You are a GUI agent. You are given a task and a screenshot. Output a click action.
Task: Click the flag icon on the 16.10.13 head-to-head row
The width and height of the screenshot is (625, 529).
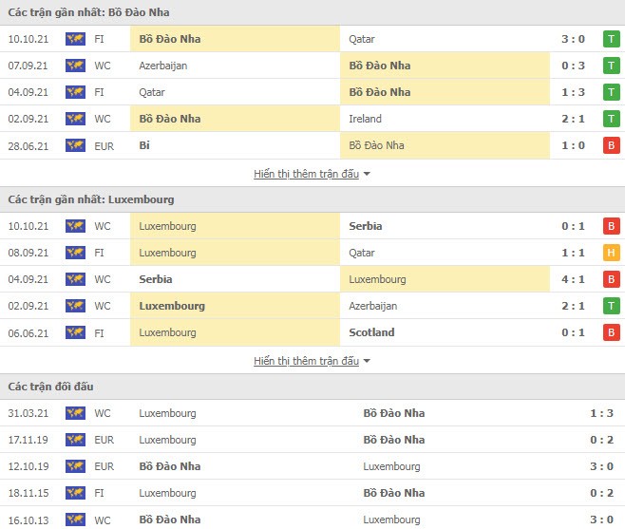pos(75,520)
